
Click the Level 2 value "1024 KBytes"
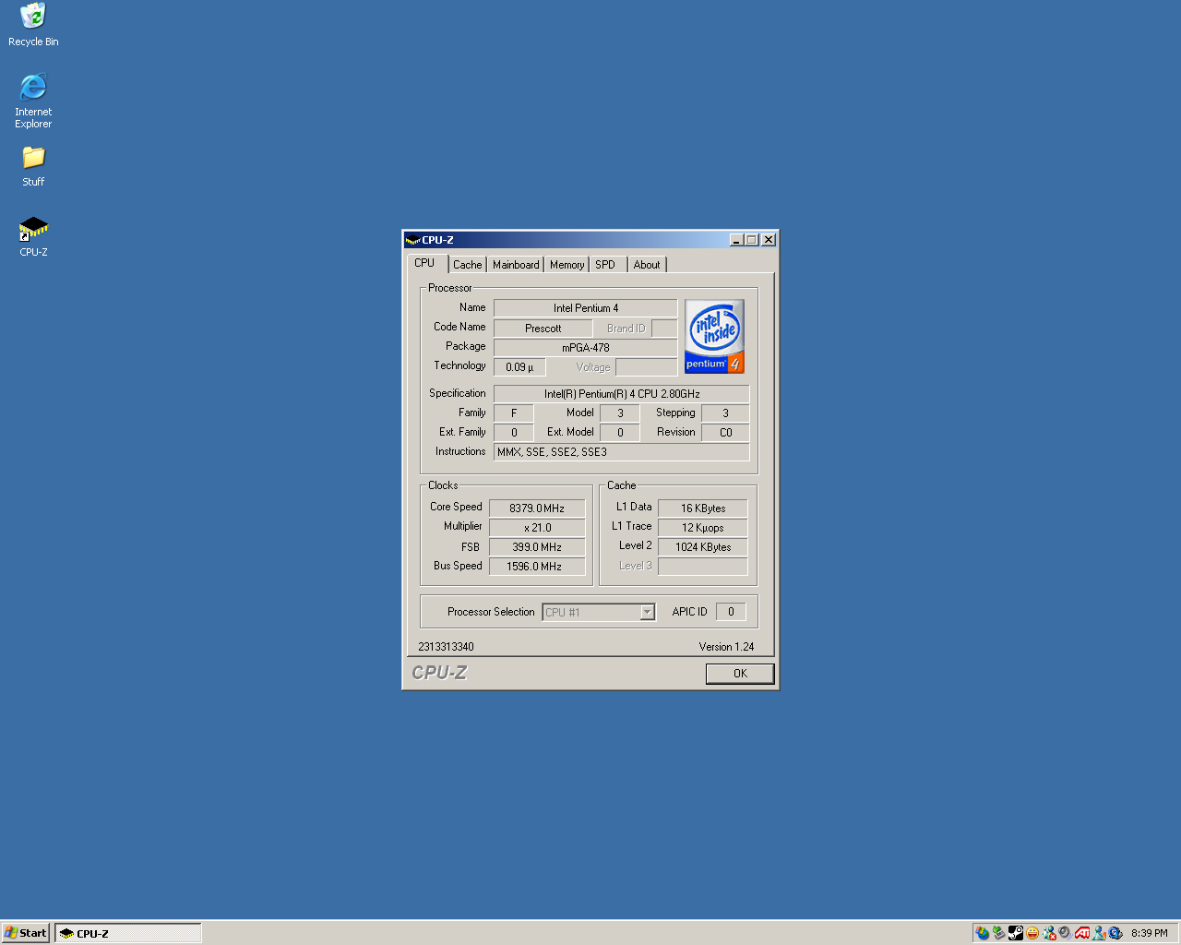(x=703, y=547)
